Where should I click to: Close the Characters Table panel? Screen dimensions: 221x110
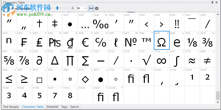[x=217, y=3]
